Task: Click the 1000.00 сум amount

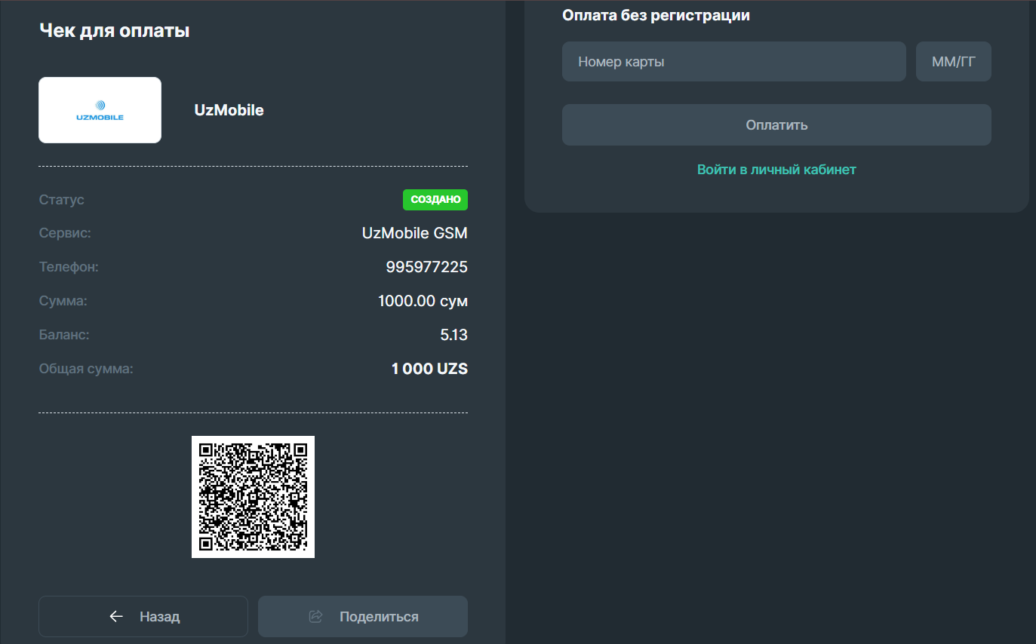Action: click(423, 302)
